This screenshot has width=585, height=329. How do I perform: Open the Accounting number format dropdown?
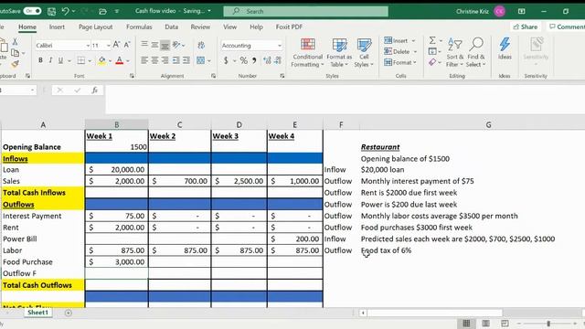click(280, 46)
